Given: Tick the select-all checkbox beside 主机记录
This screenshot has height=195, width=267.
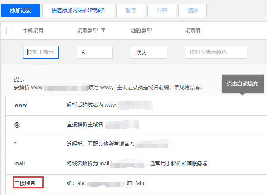Looking at the screenshot, I should [x=10, y=30].
